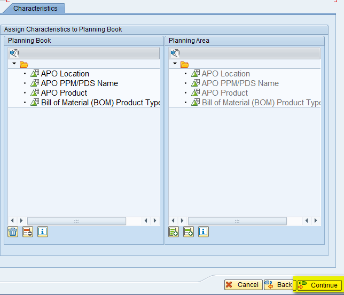Click the leftmost scroll-left arrow in Planning Book
The image size is (344, 295).
(12, 221)
